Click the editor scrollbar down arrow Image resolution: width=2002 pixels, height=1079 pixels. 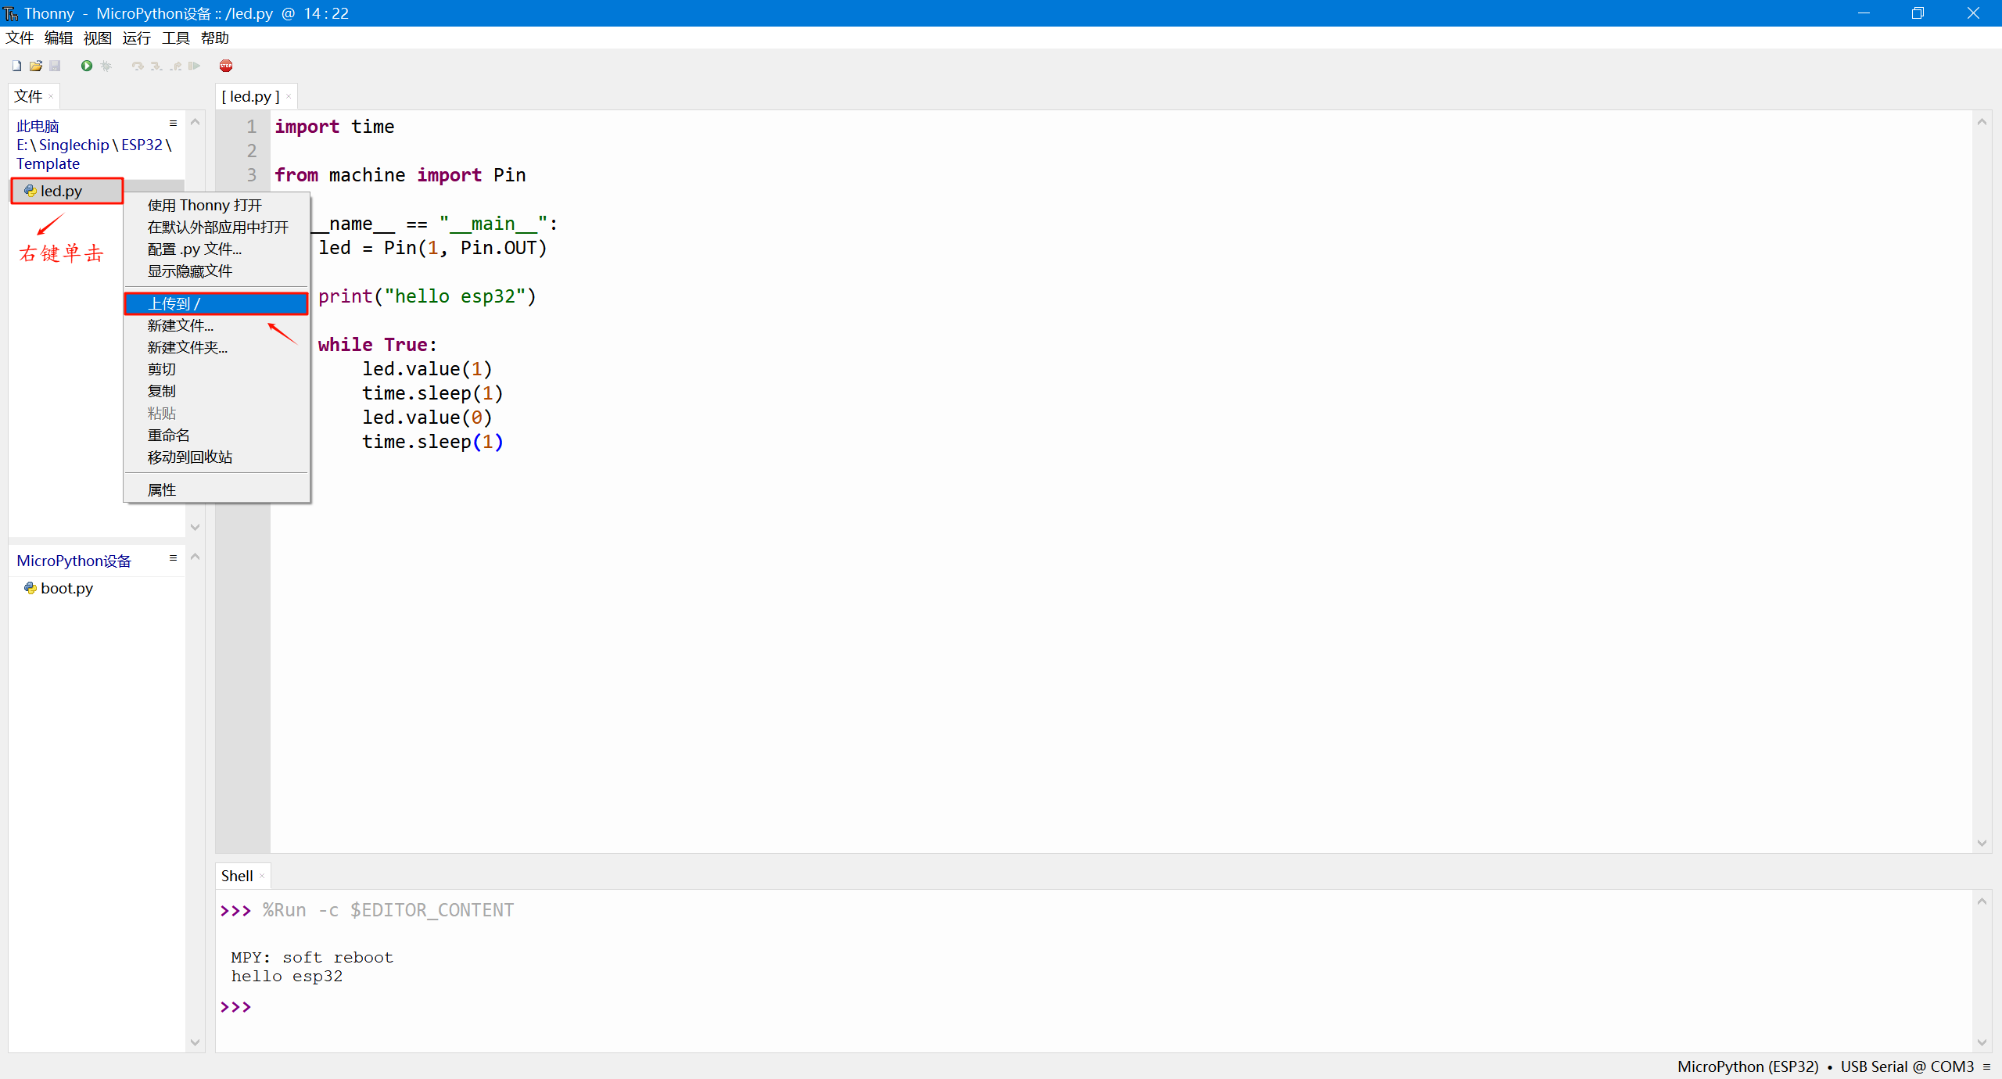(1982, 843)
